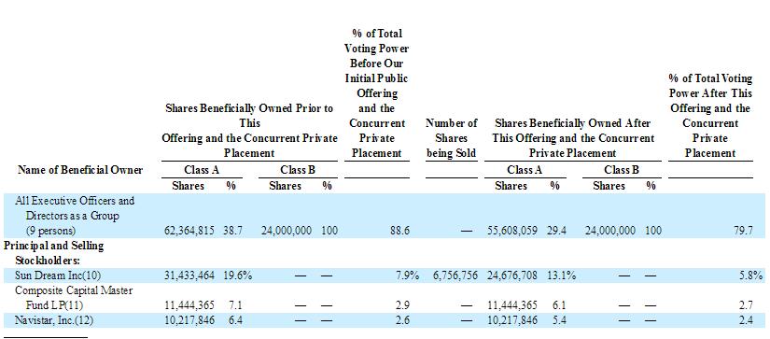Click the 7.1 percentage cell
Image resolution: width=770 pixels, height=339 pixels.
[x=235, y=305]
